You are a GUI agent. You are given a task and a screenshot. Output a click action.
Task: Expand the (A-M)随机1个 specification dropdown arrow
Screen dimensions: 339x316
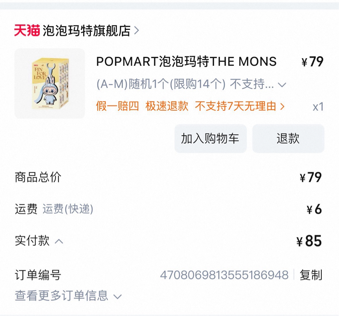click(282, 85)
